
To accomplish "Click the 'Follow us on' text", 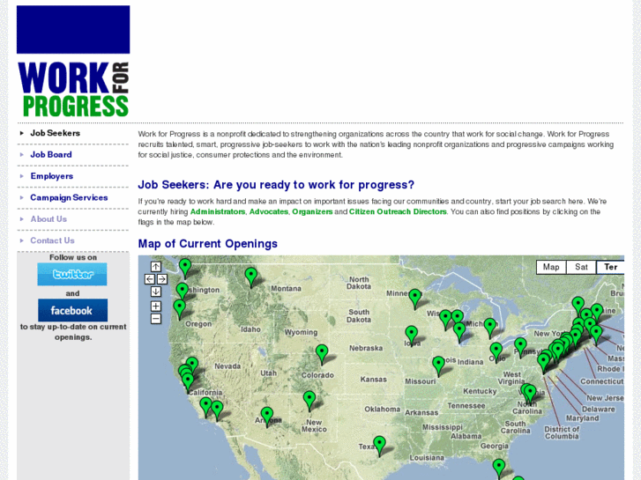I will pyautogui.click(x=73, y=257).
